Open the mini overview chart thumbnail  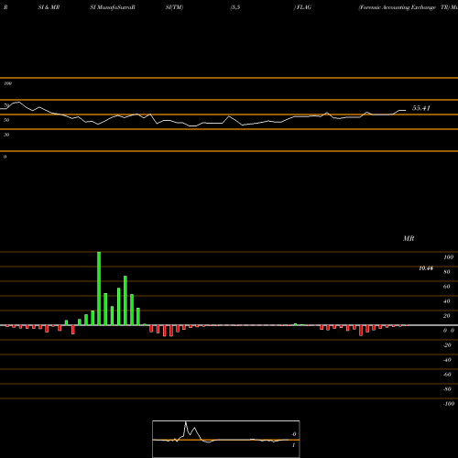[x=226, y=439]
